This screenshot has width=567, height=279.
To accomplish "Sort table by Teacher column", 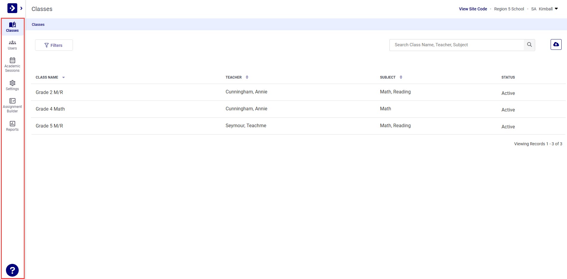I will pyautogui.click(x=247, y=77).
